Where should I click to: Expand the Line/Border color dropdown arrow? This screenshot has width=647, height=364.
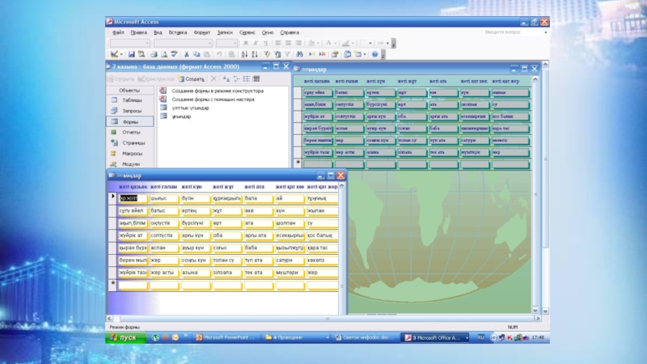[x=353, y=43]
